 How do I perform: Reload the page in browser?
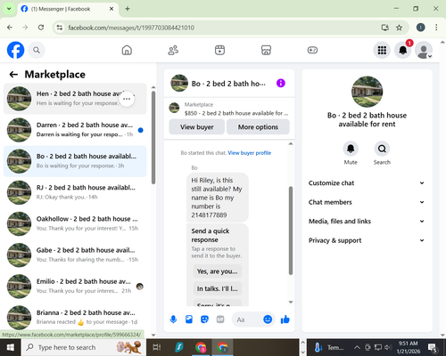click(x=41, y=28)
